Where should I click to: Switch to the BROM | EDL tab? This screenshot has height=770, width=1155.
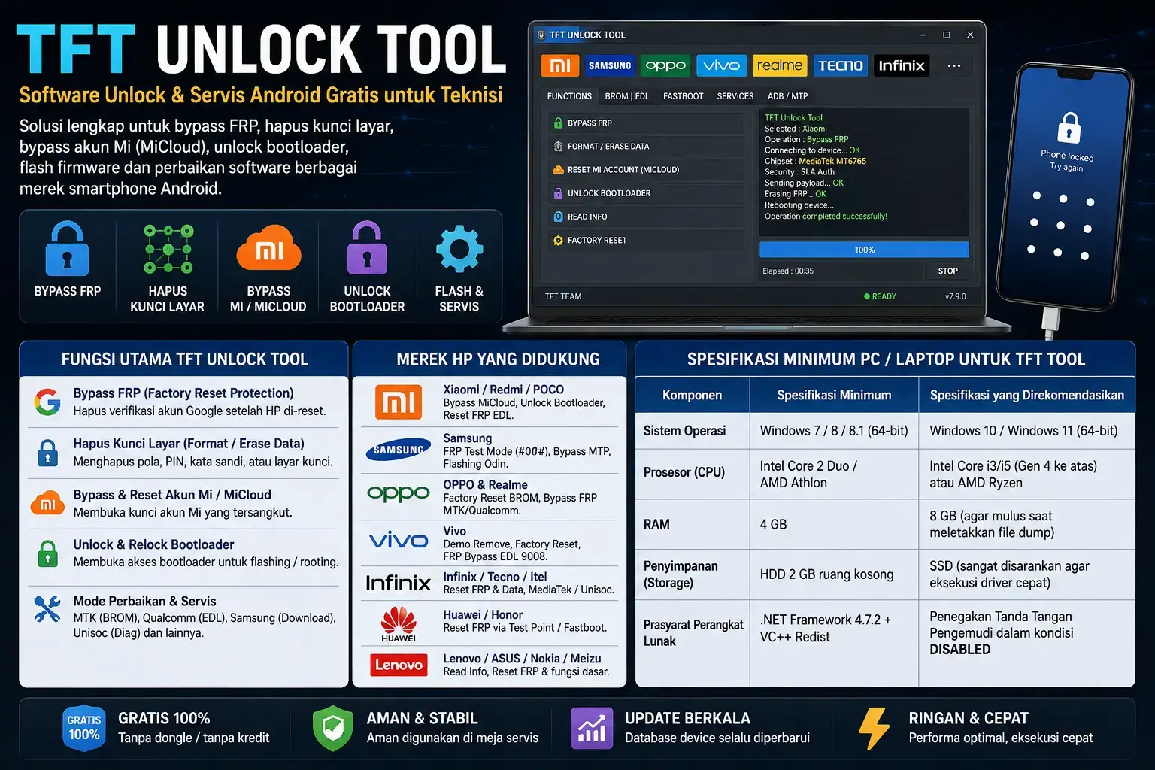pyautogui.click(x=627, y=96)
